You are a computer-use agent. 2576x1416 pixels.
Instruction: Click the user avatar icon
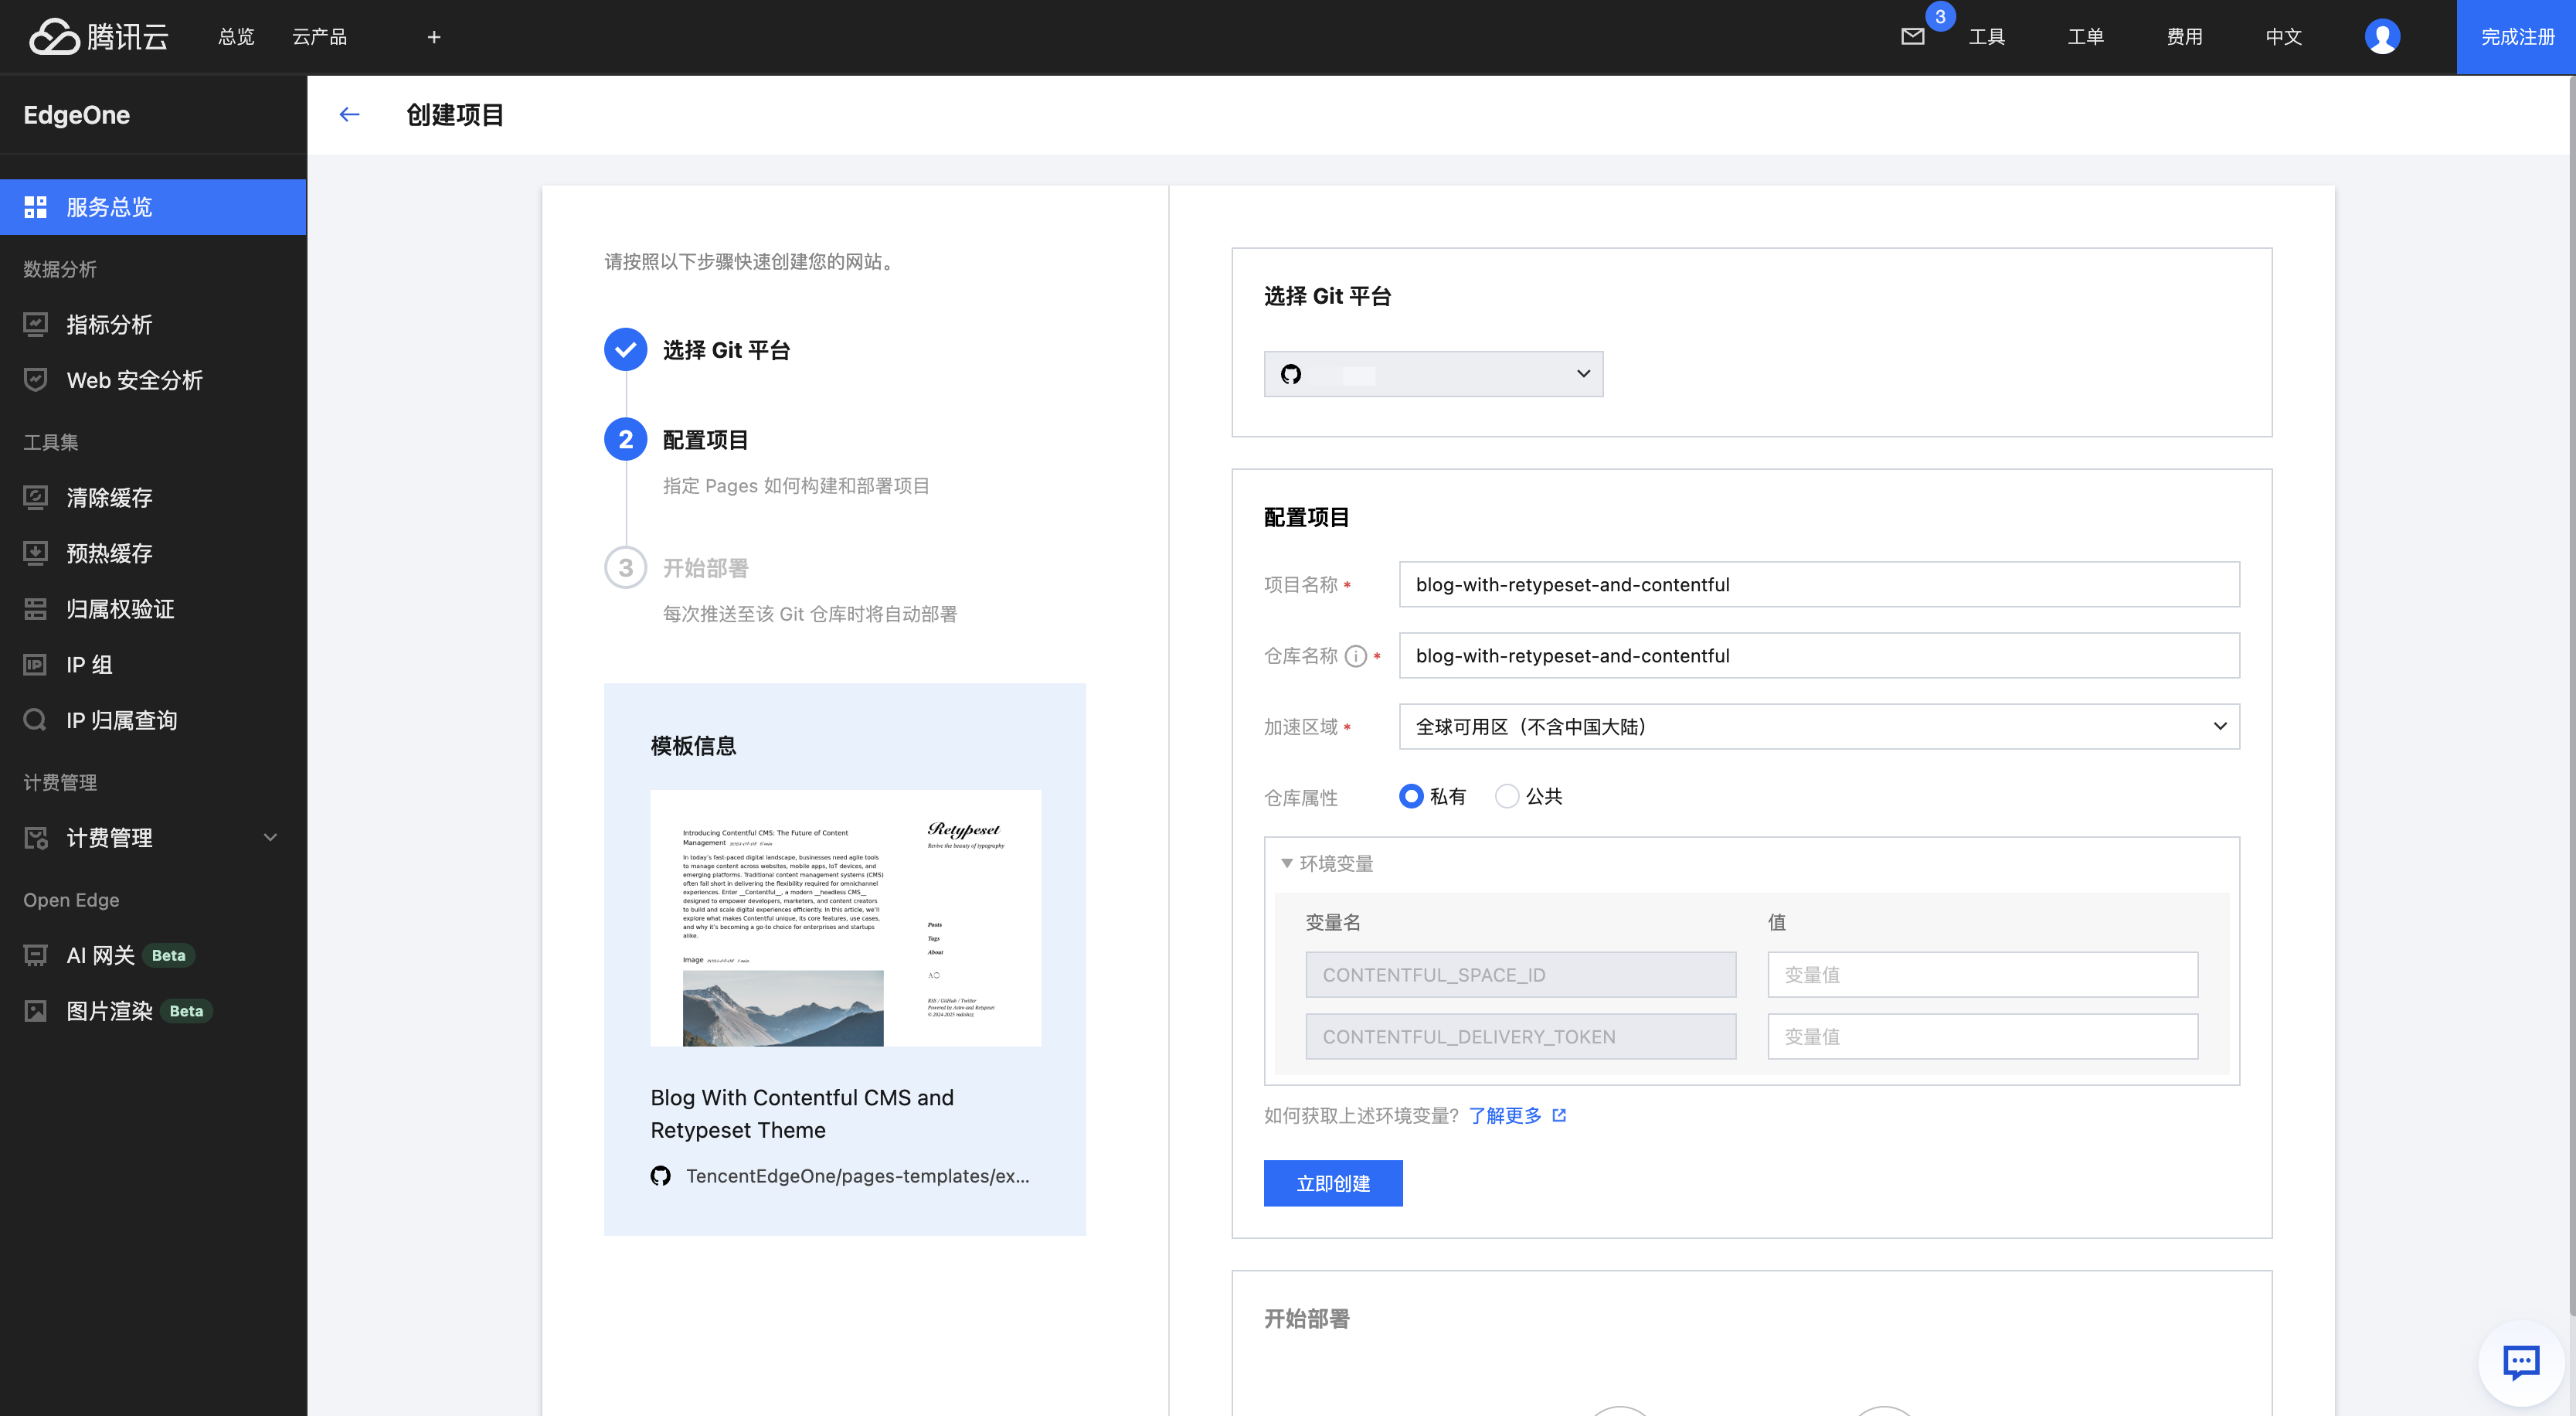(2382, 37)
